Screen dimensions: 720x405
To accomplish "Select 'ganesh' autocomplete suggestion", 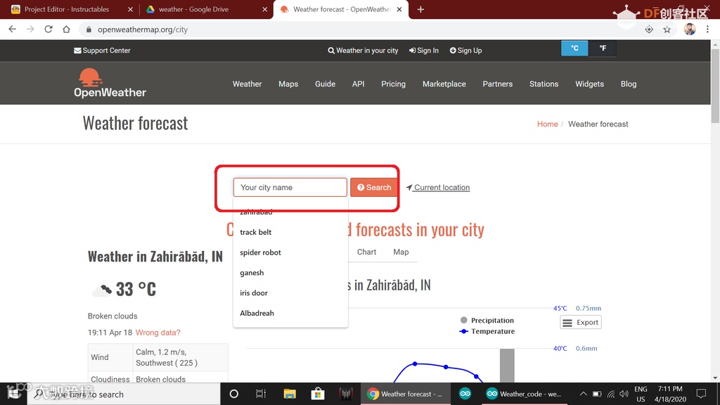I will [x=290, y=272].
